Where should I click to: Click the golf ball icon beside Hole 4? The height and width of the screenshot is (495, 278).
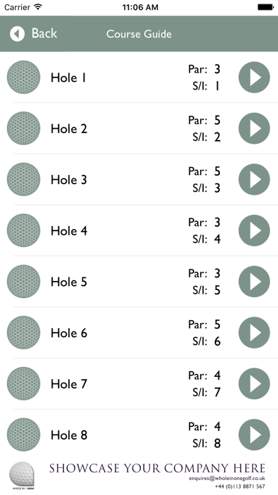(23, 230)
